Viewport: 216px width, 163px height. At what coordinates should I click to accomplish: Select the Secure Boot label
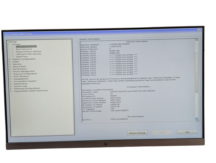point(19,66)
